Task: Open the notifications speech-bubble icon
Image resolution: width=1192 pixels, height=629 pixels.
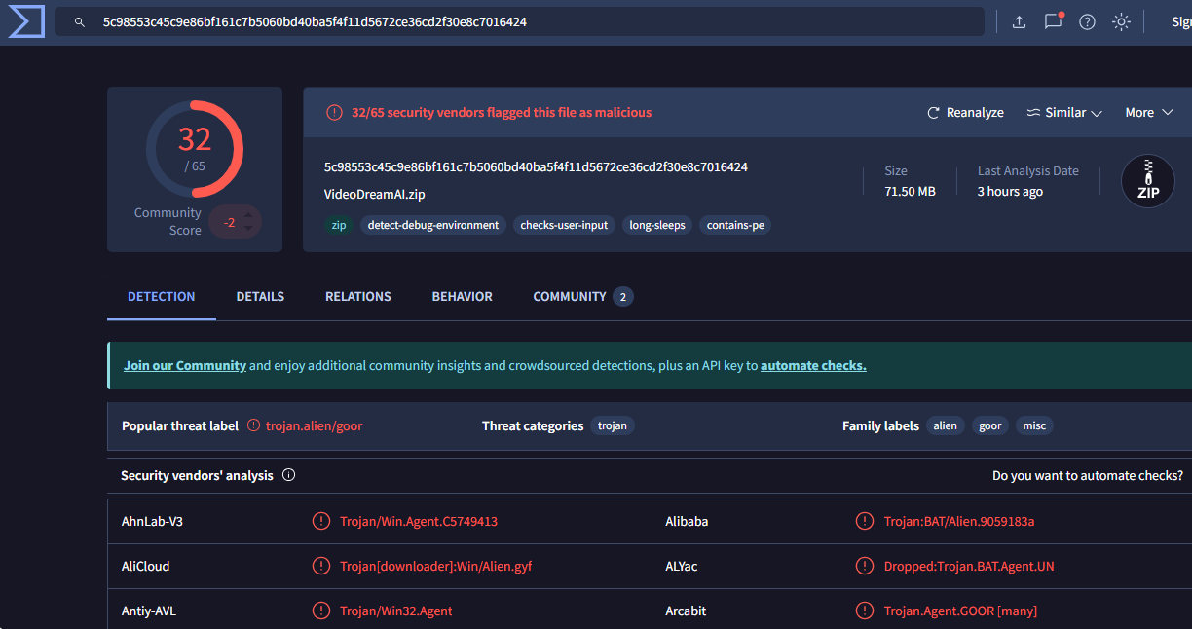Action: click(1053, 21)
